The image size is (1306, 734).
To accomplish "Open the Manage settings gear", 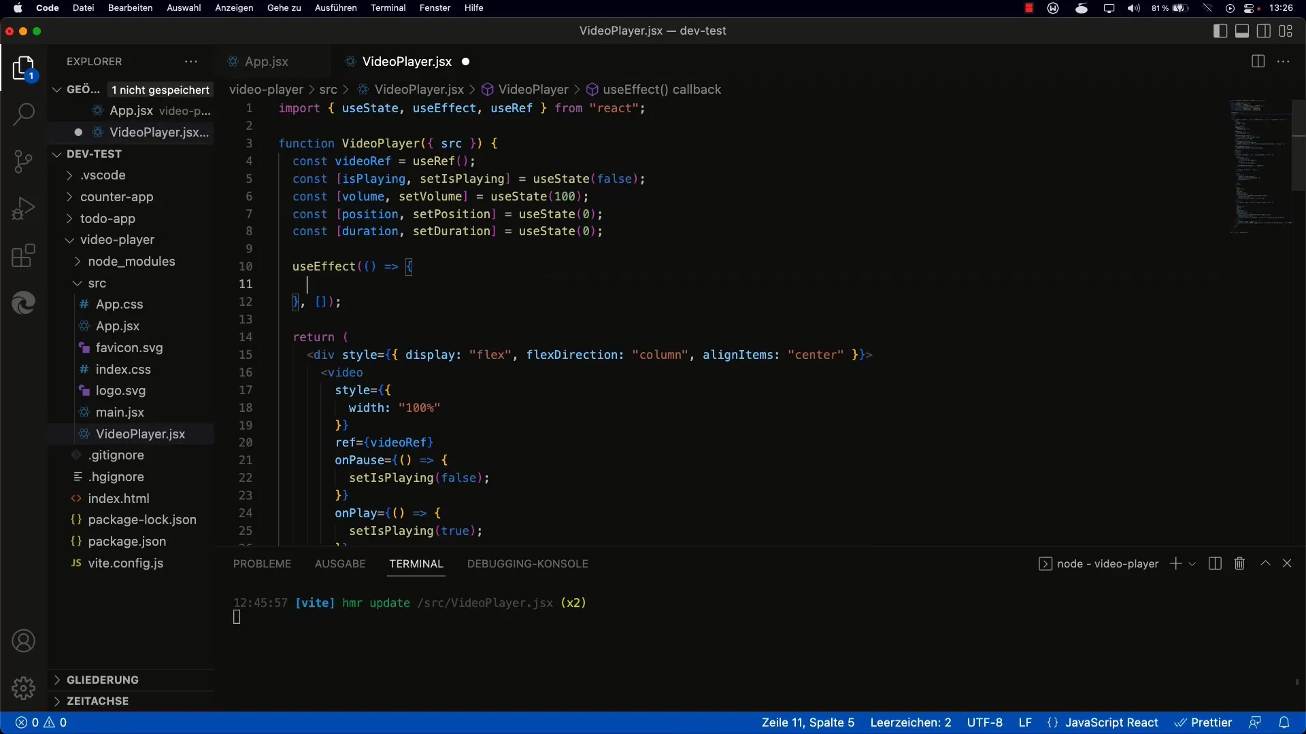I will 23,688.
